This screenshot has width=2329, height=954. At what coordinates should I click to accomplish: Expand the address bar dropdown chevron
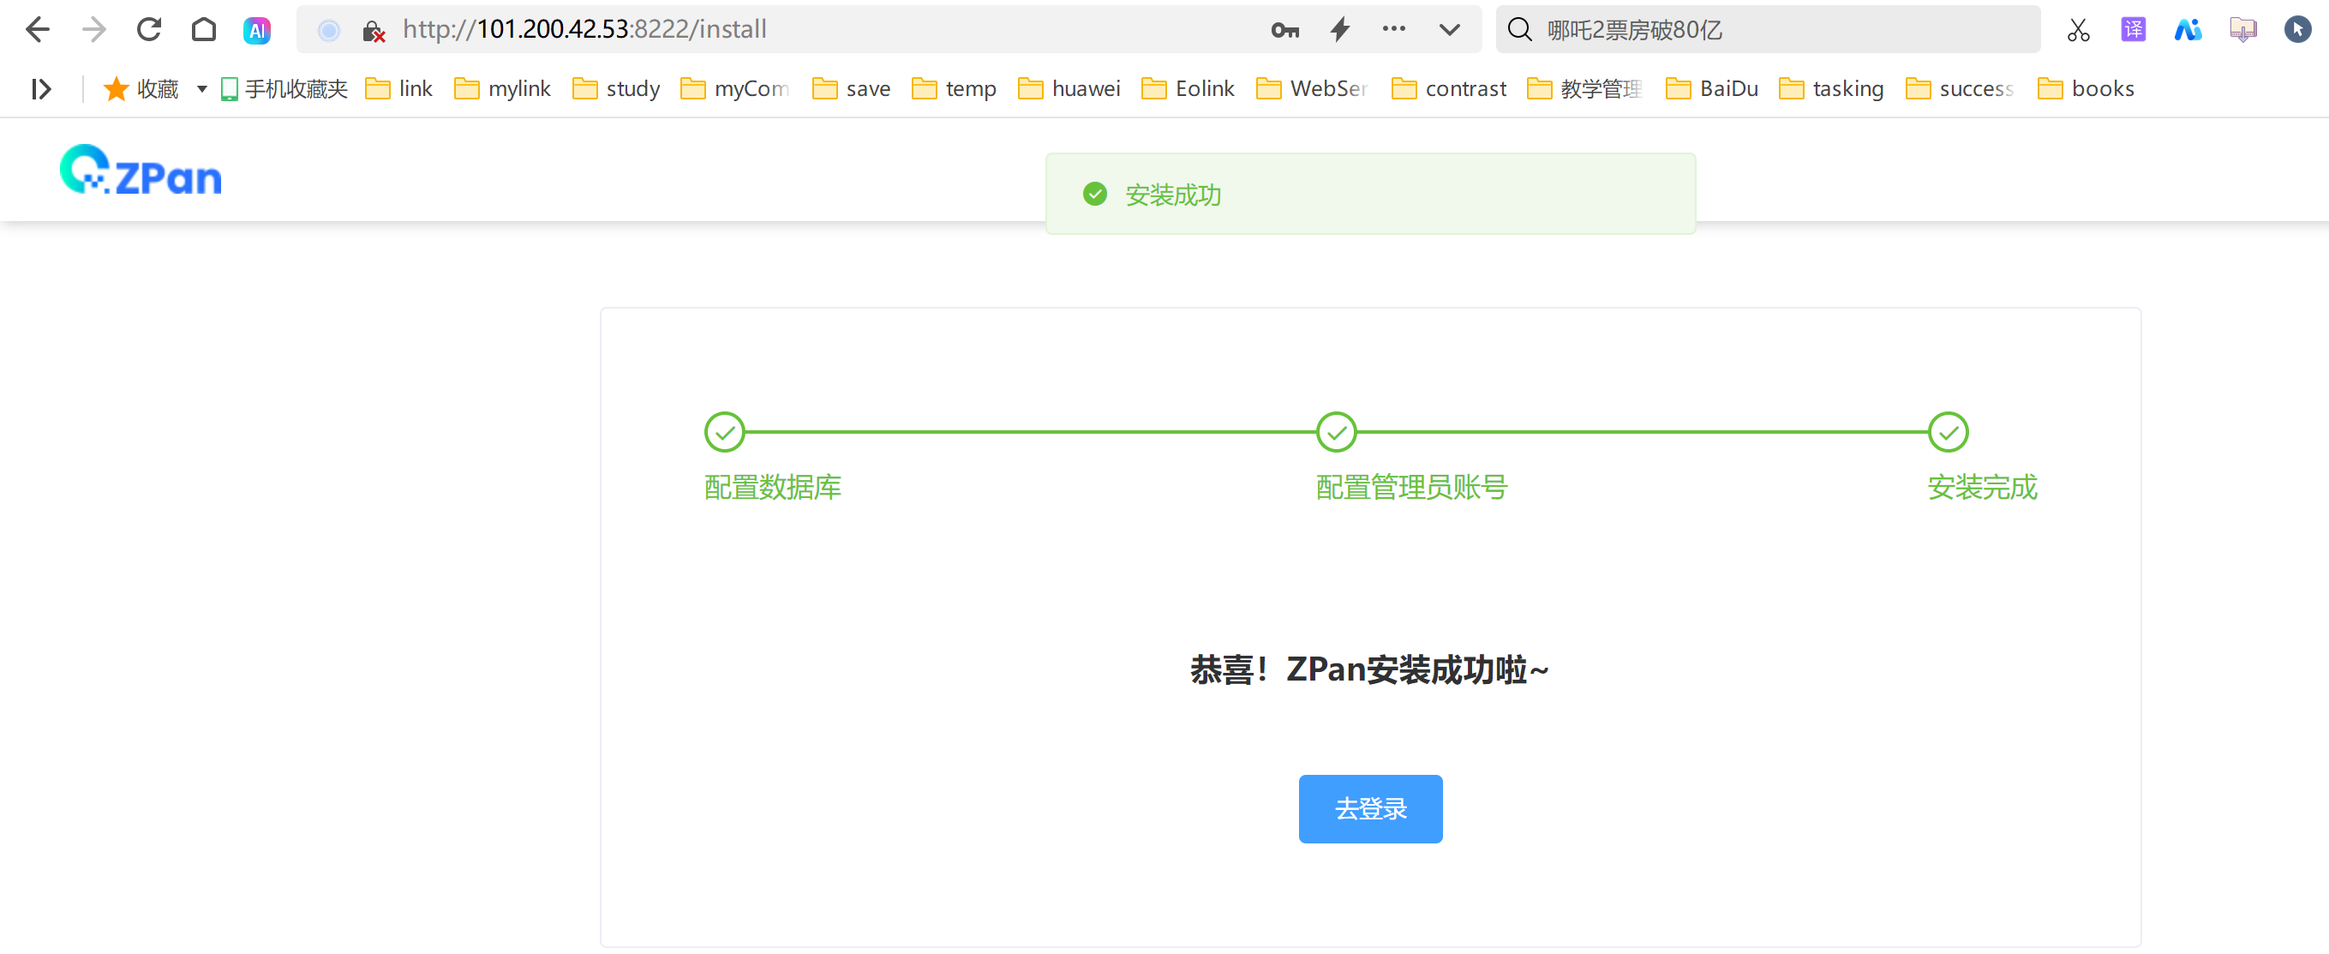coord(1449,30)
